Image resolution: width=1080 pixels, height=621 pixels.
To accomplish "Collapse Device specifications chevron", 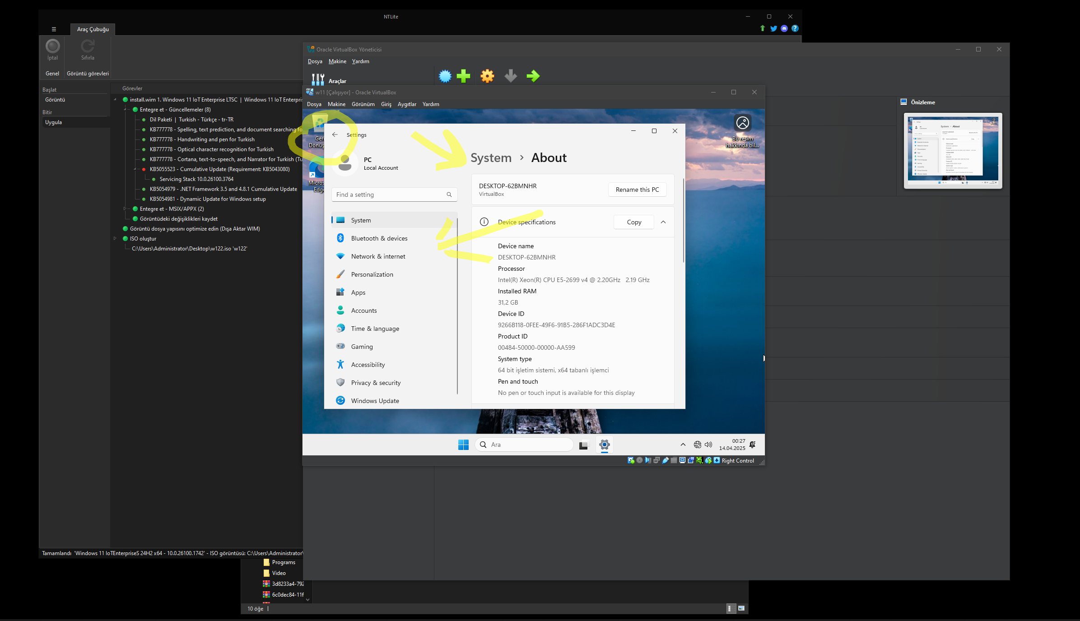I will tap(663, 222).
